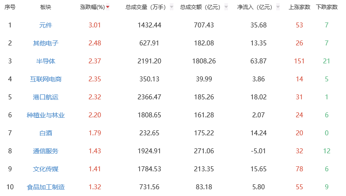Open the 文化传媒 sector link
This screenshot has width=346, height=196.
(46, 169)
